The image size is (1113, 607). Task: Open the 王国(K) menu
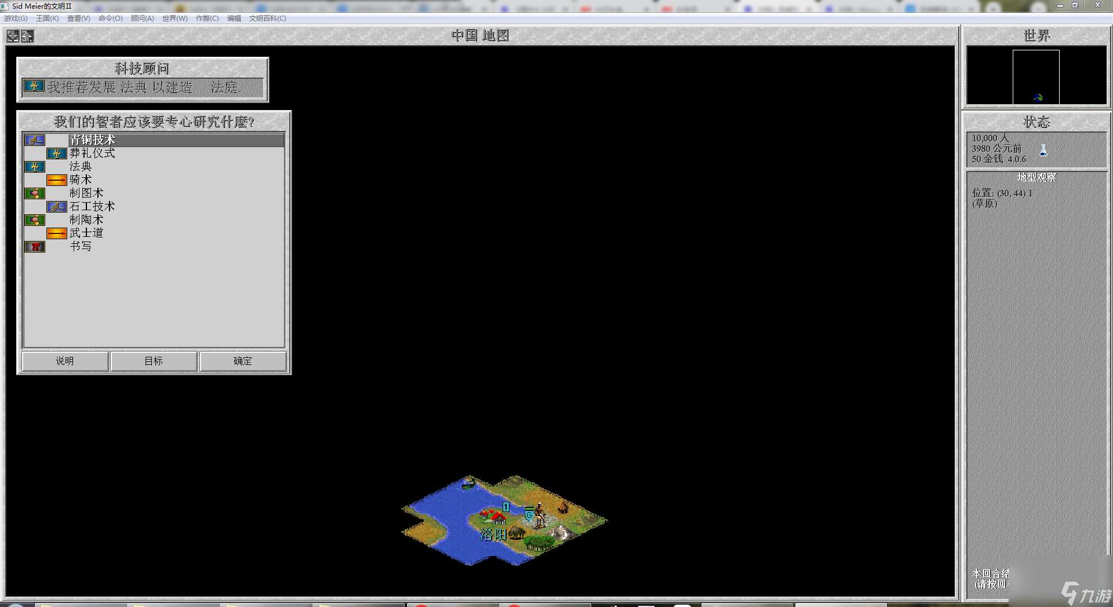(x=48, y=19)
